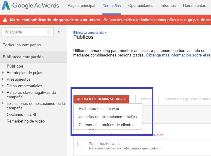Open Presupuestos sidebar item

[18, 79]
